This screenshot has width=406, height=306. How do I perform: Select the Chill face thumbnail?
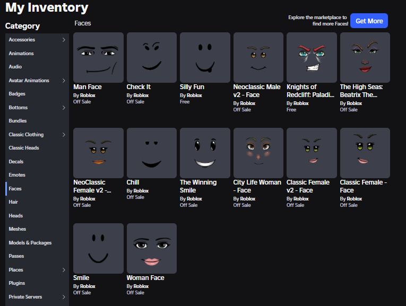(152, 153)
